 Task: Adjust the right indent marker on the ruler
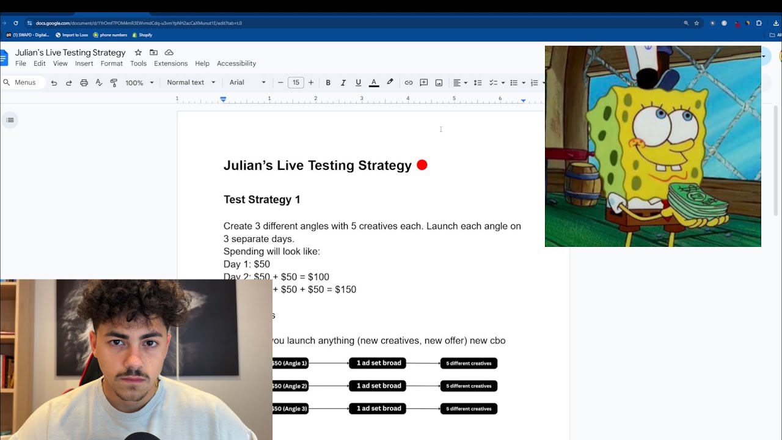coord(523,100)
